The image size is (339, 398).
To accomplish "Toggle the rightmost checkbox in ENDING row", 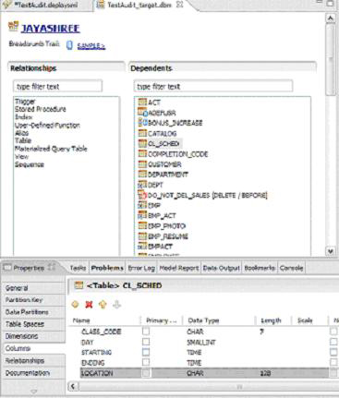I will pos(333,362).
